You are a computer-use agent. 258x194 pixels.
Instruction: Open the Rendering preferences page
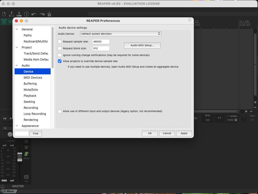31,120
